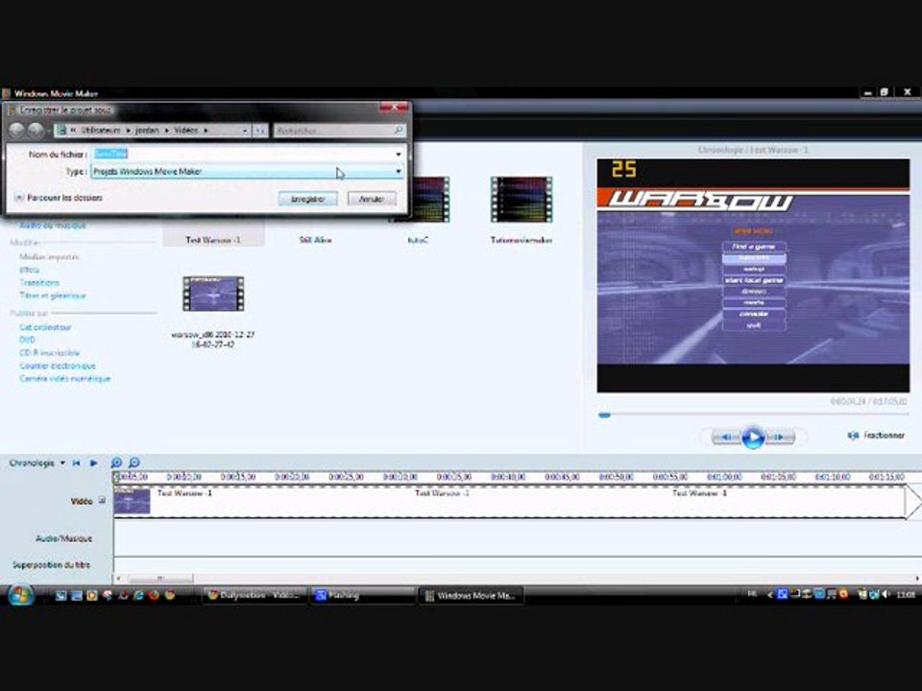
Task: Select the Tutomoviemaker clip thumbnail
Action: click(521, 200)
